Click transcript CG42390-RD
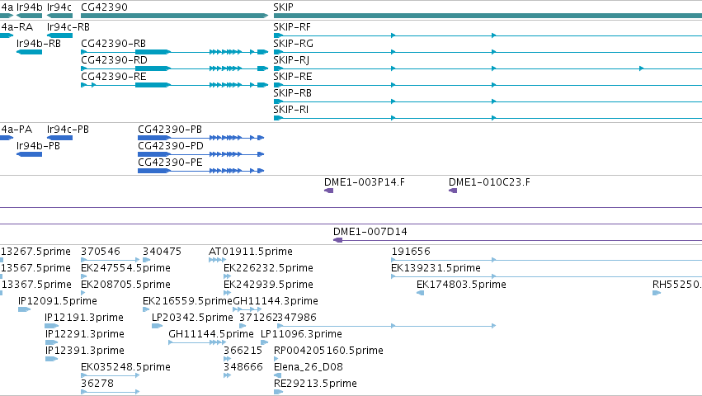This screenshot has height=396, width=702. (x=175, y=68)
